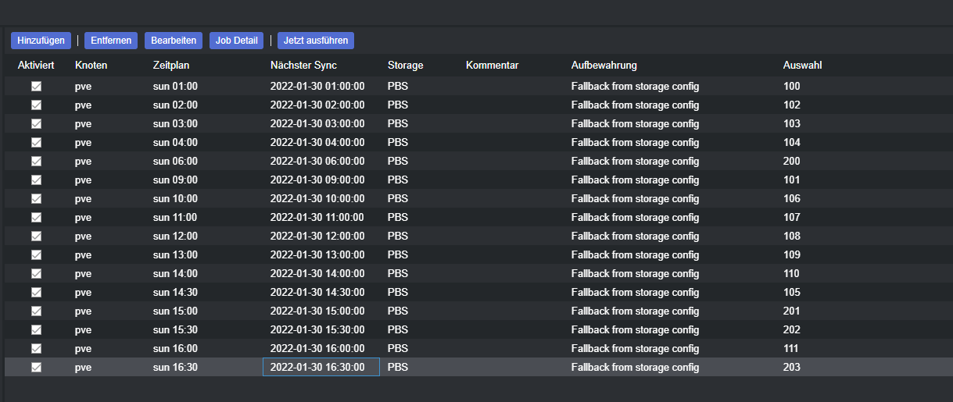Click the Hinzufügen button
The height and width of the screenshot is (402, 953).
(x=41, y=40)
